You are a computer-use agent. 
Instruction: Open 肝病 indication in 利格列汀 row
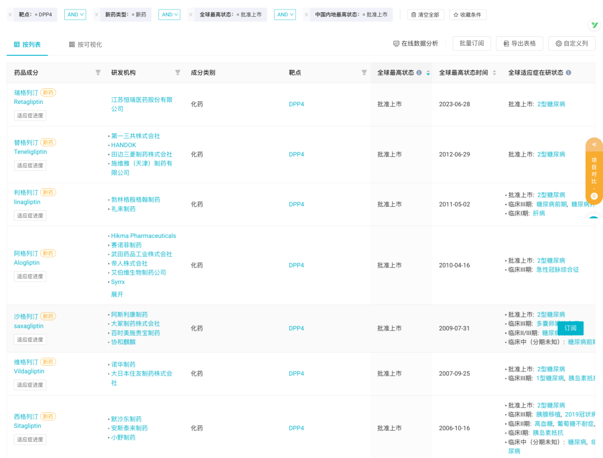(x=539, y=213)
